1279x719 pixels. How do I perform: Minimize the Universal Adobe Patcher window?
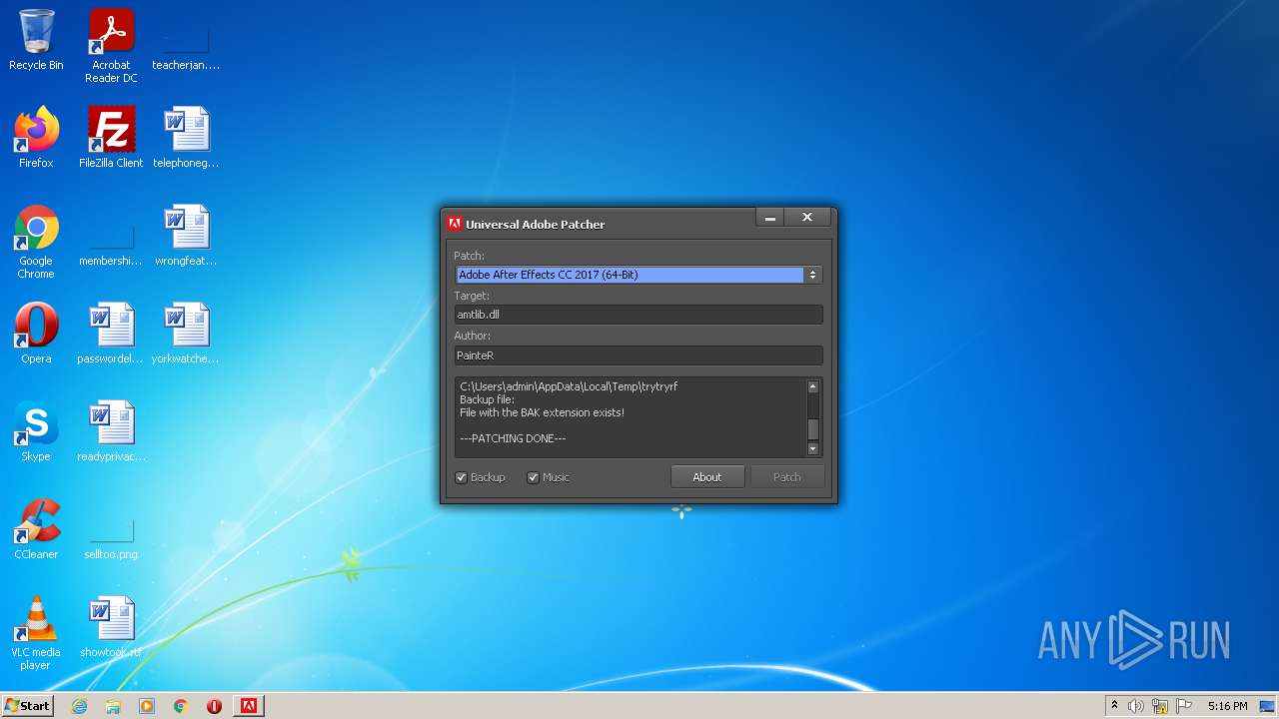pyautogui.click(x=769, y=218)
